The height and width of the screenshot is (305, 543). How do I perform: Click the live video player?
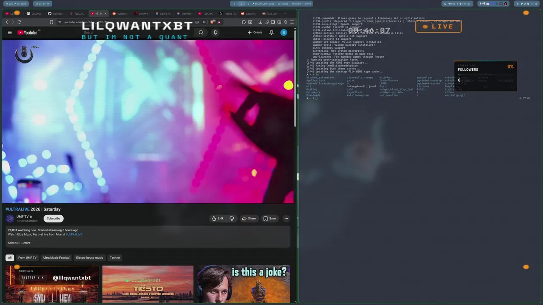(148, 122)
